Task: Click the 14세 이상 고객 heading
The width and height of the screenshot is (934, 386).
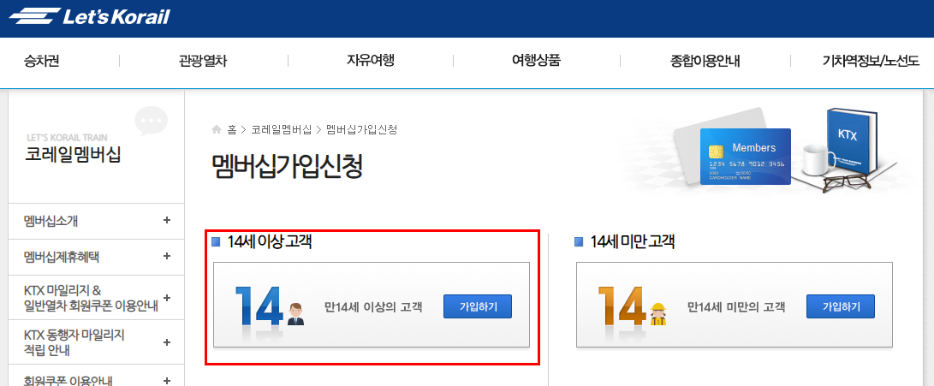Action: pyautogui.click(x=269, y=242)
